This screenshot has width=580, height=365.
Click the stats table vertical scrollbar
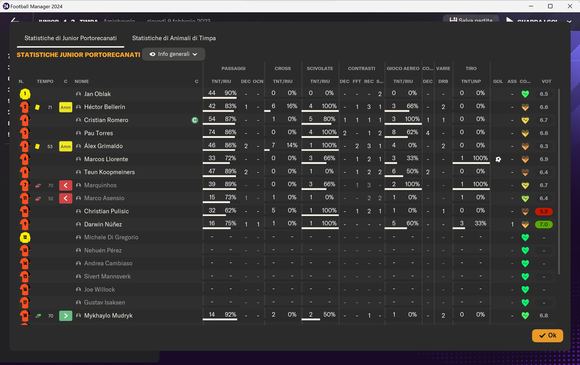pyautogui.click(x=559, y=182)
